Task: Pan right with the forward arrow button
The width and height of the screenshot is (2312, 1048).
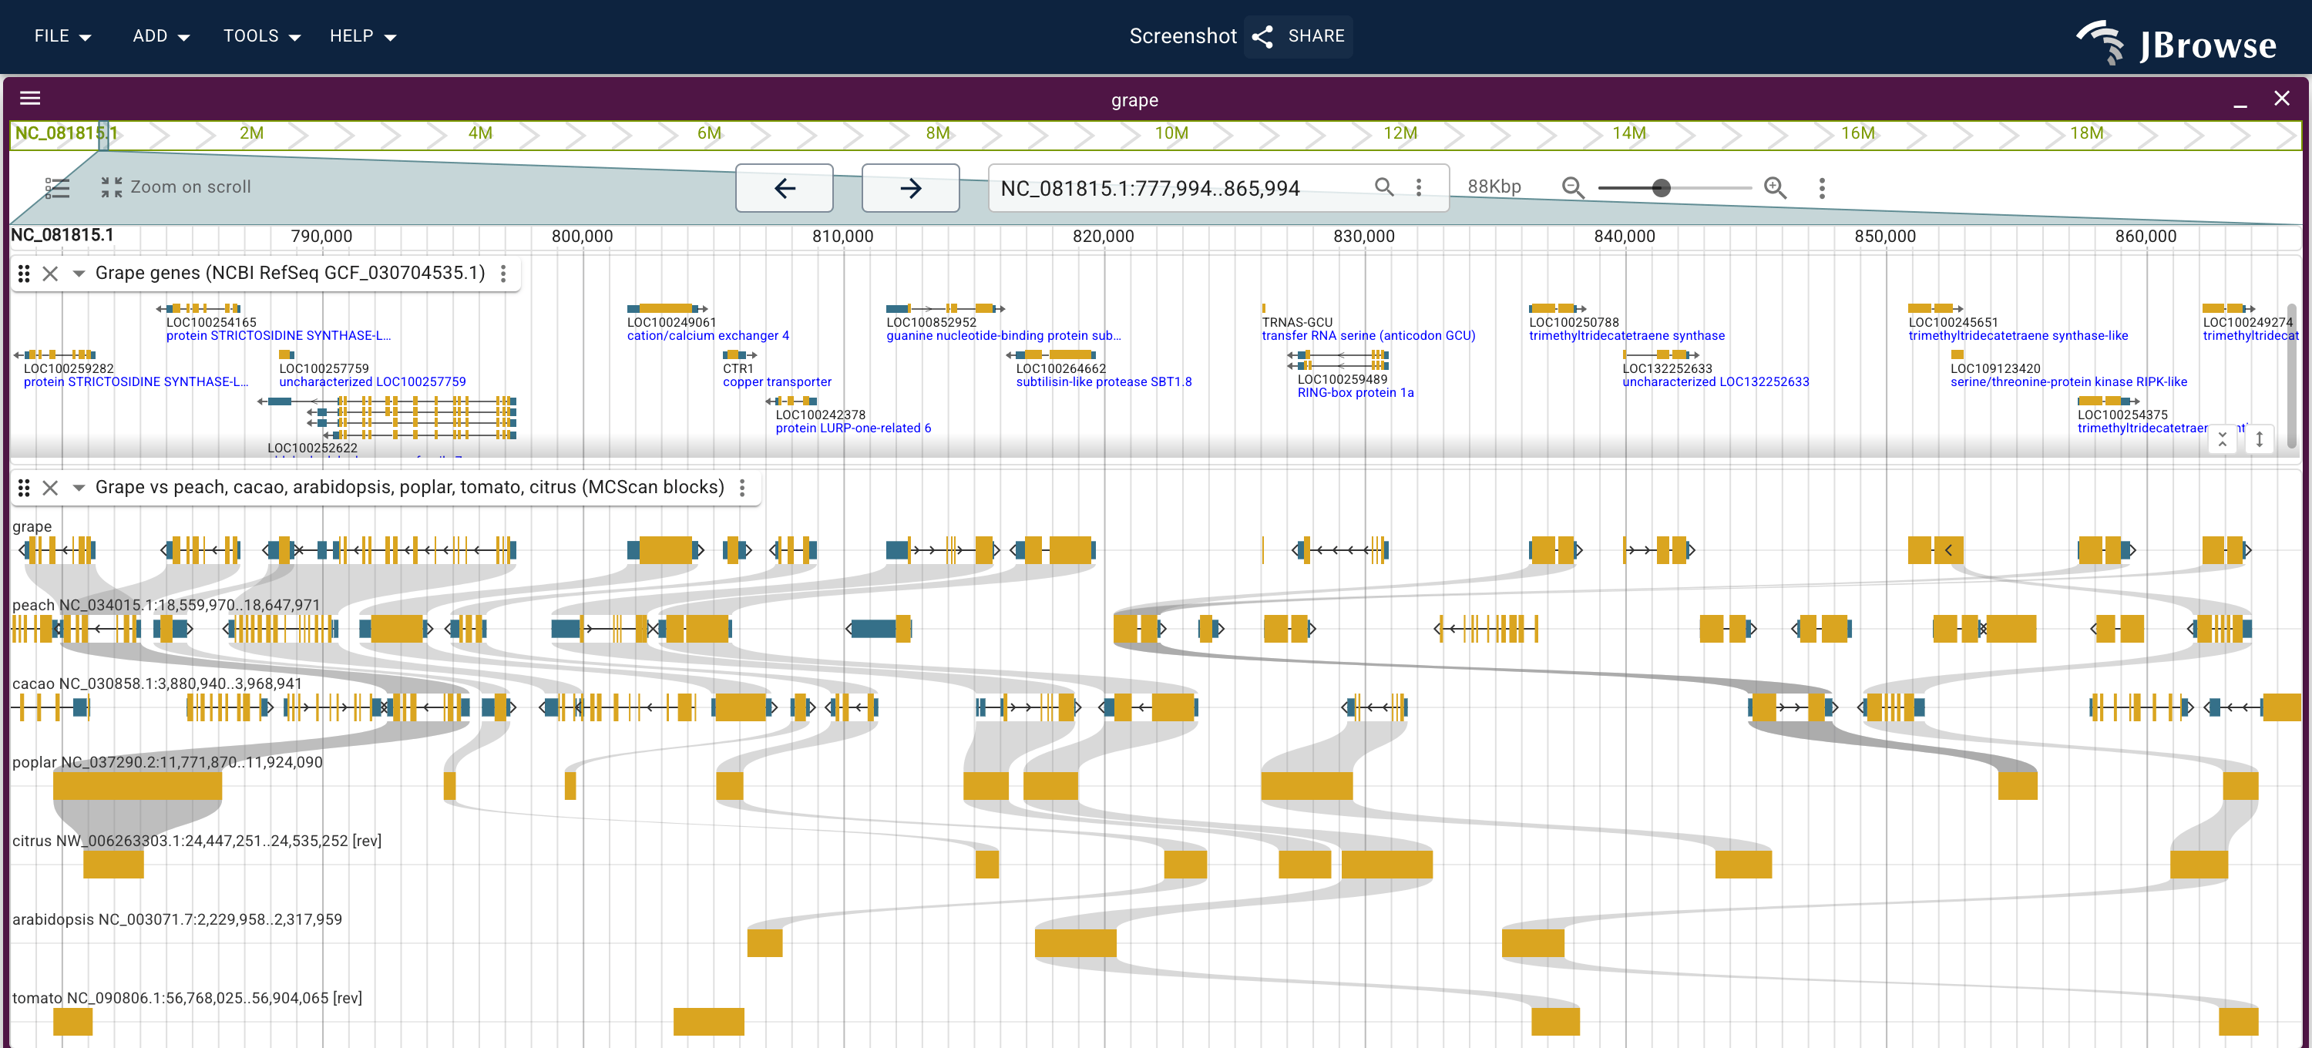Action: click(910, 187)
